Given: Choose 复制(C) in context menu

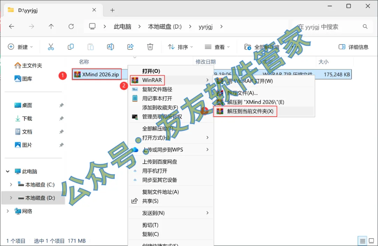Looking at the screenshot, I should [x=170, y=234].
